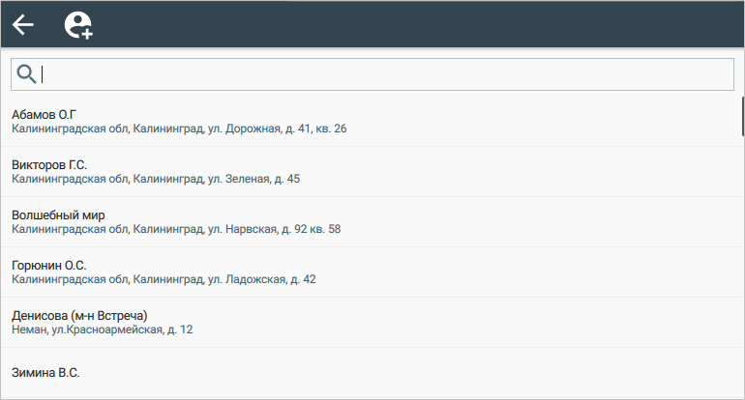The width and height of the screenshot is (745, 400).
Task: Open client Зимина В.С.
Action: tap(45, 372)
